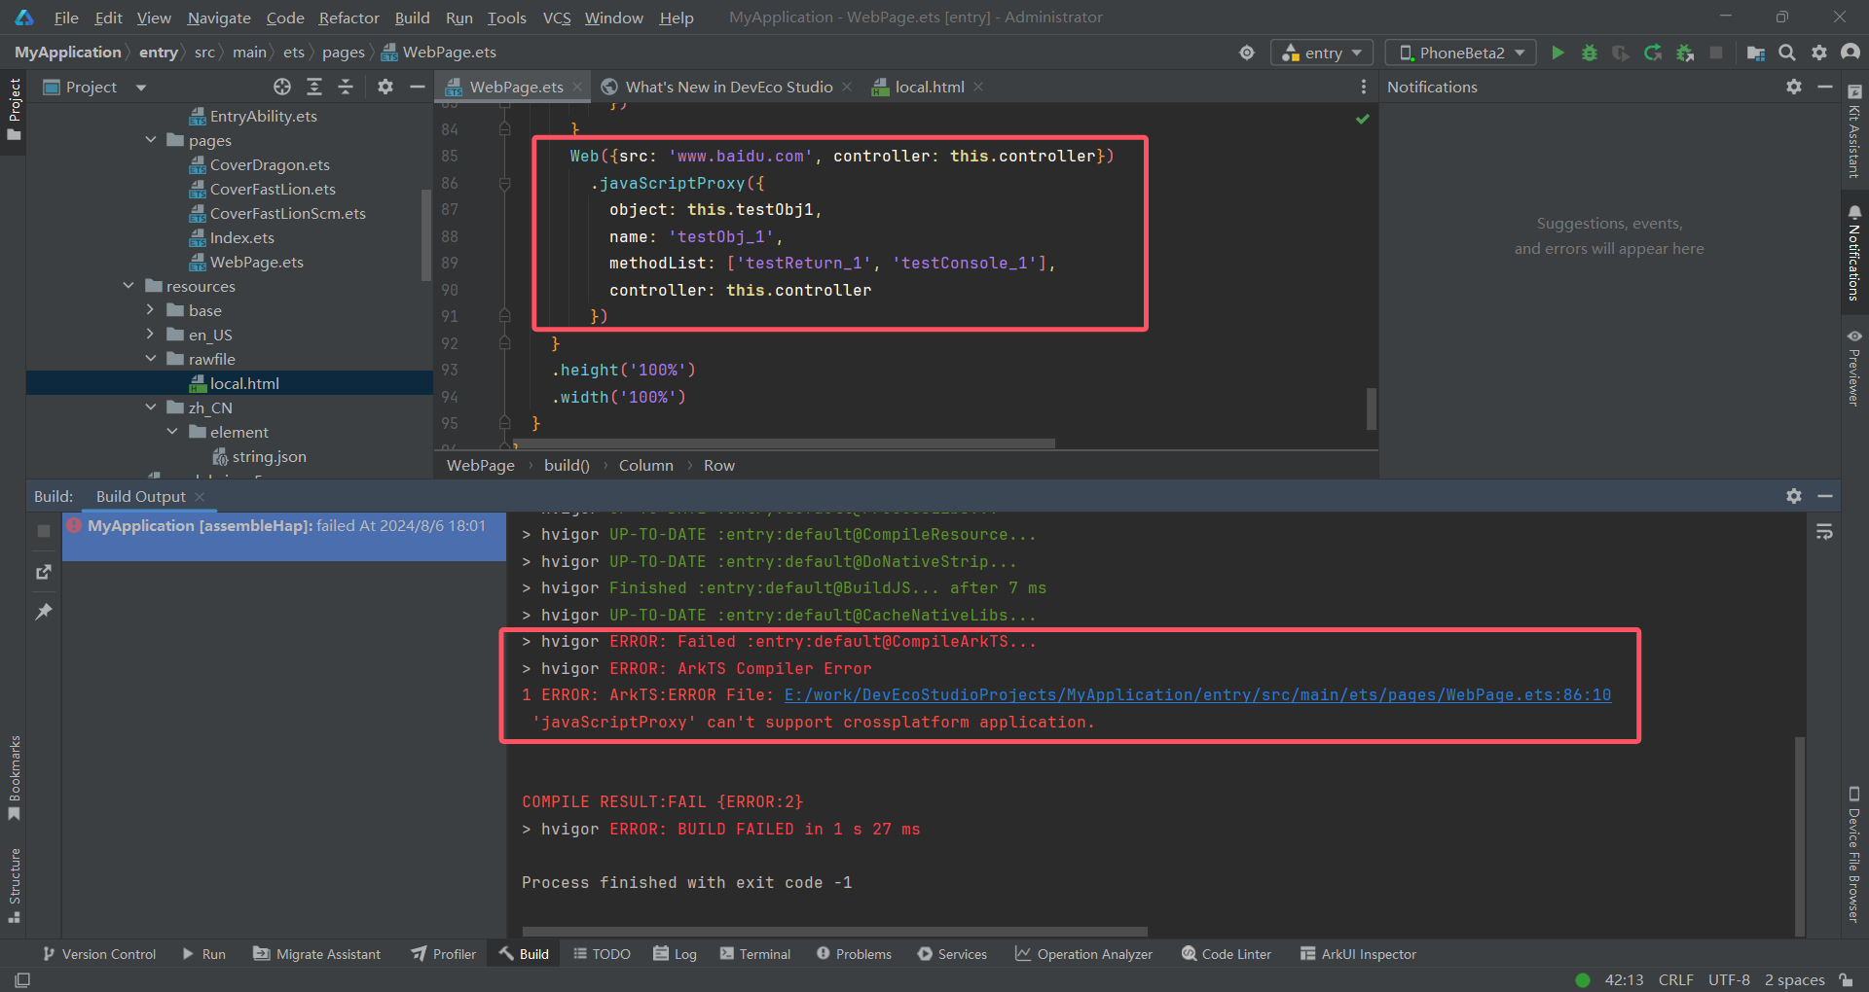Open the Build menu
The width and height of the screenshot is (1869, 992).
tap(412, 18)
